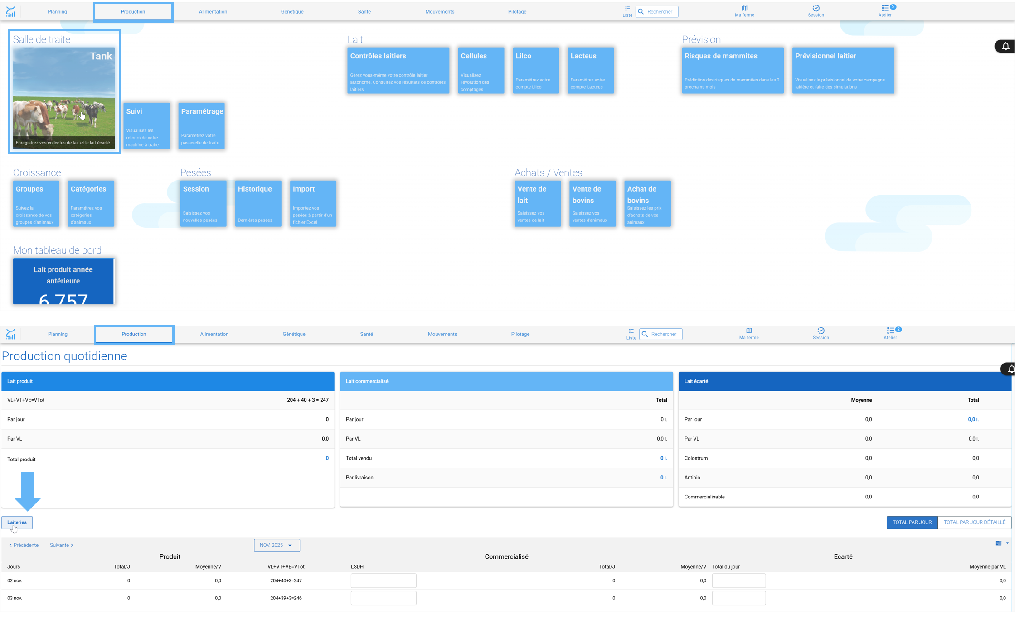
Task: Switch to TOTAL PAR JOUR DÉTAILLÉ view
Action: point(975,522)
